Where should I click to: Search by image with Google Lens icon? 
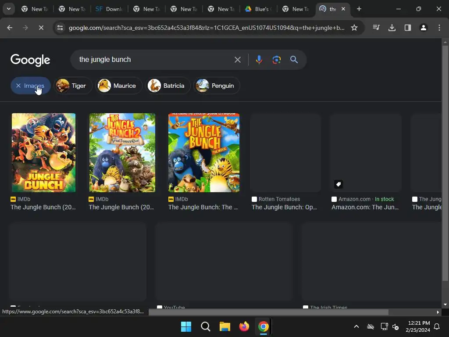click(276, 60)
